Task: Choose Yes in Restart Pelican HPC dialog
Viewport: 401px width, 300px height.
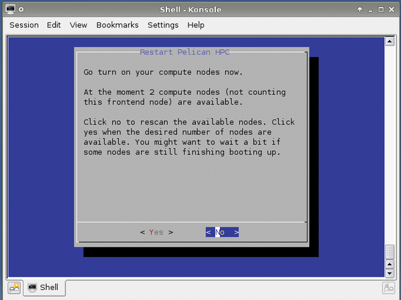Action: point(156,233)
